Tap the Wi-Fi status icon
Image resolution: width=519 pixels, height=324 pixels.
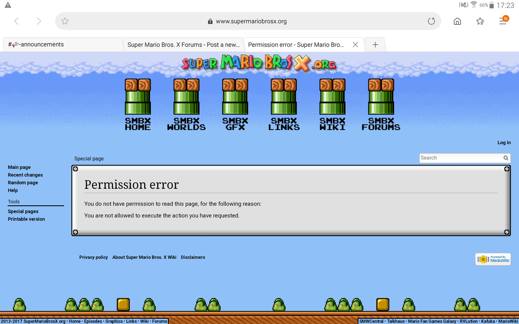click(x=474, y=5)
